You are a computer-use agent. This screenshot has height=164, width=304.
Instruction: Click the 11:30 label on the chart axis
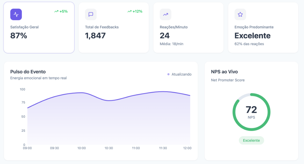pyautogui.click(x=163, y=148)
